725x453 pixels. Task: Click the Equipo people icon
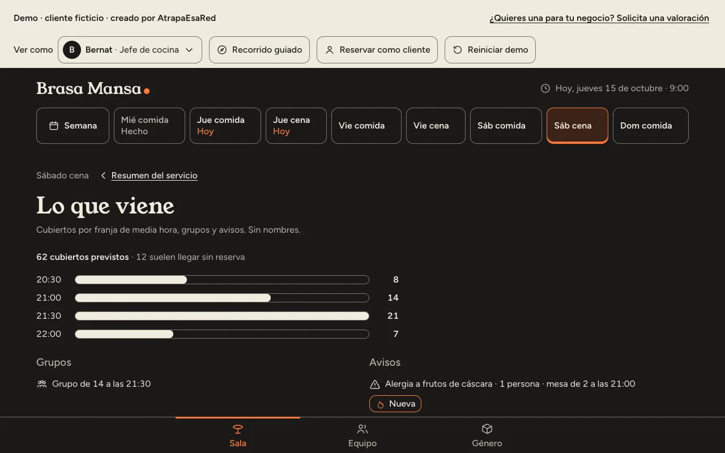pos(362,429)
